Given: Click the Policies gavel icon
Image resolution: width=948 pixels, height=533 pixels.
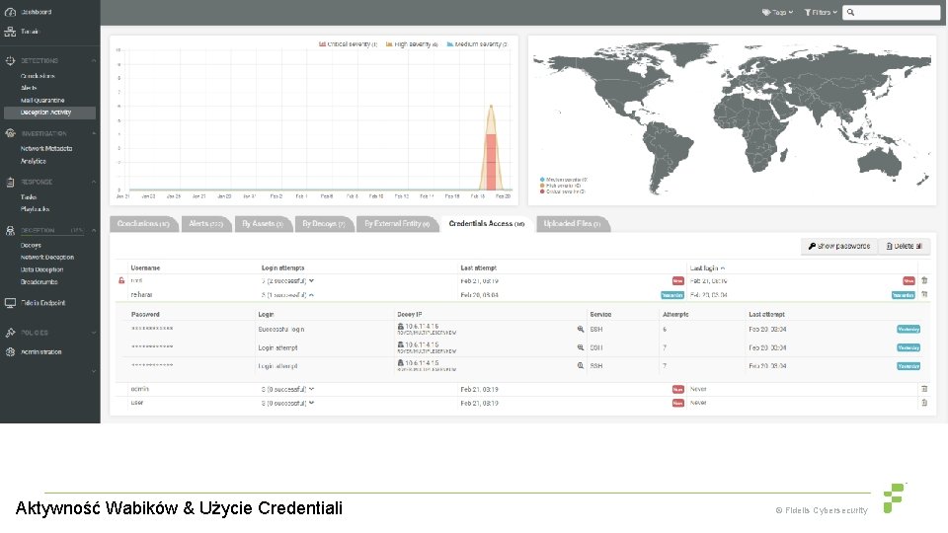Looking at the screenshot, I should pos(10,333).
